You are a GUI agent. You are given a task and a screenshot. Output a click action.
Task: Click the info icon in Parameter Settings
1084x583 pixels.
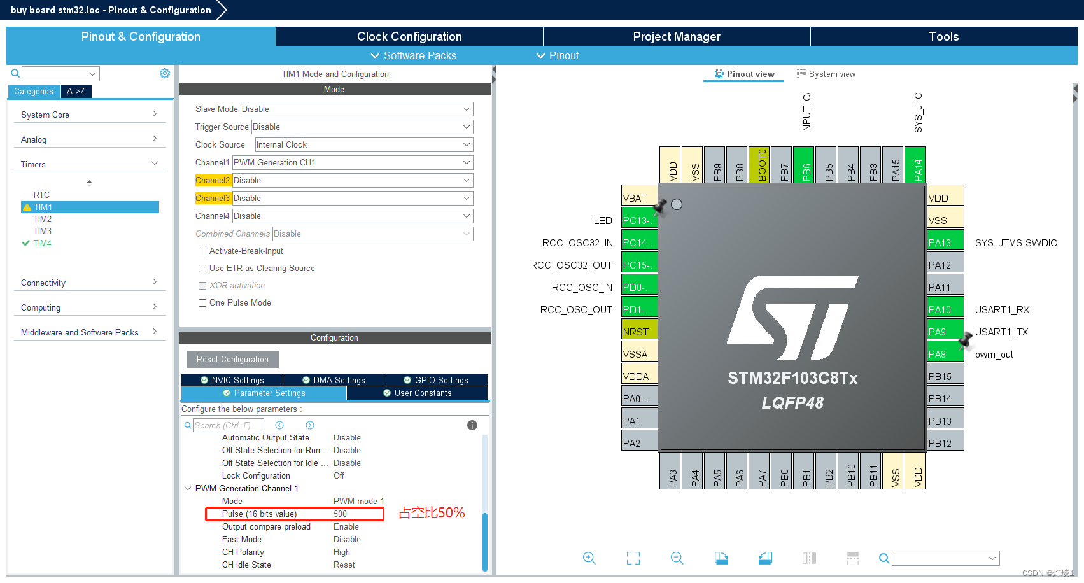click(472, 425)
